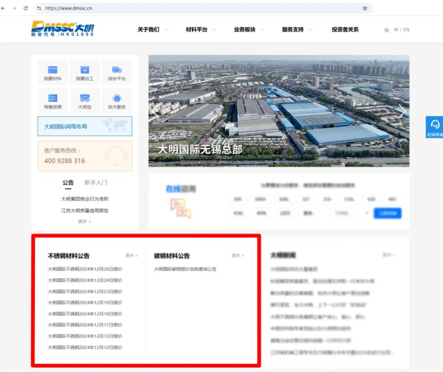Click the 客户服务热线 400 9288 316 box

coord(85,156)
